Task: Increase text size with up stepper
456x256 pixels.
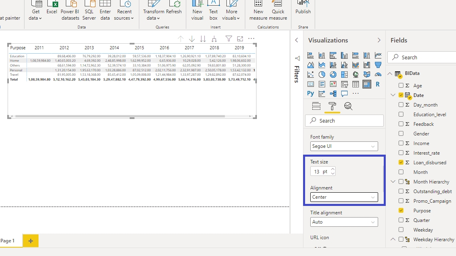Action: point(333,169)
